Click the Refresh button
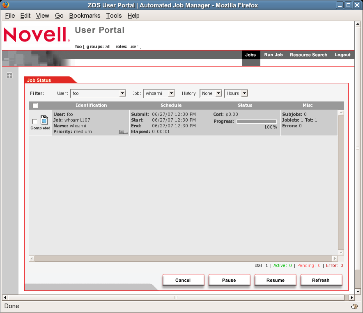 pyautogui.click(x=321, y=280)
